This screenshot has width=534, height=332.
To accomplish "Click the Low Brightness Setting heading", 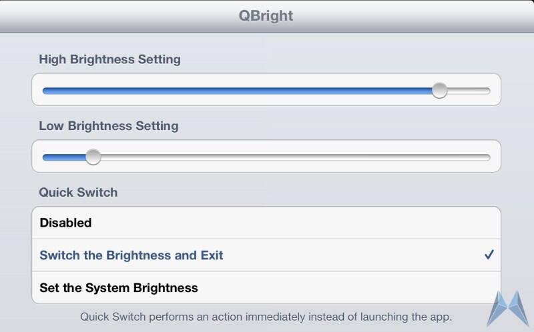I will point(109,126).
